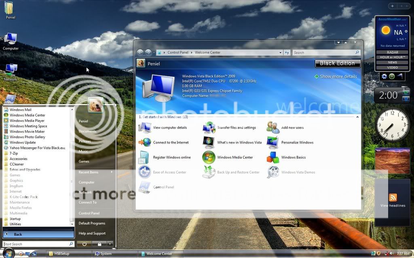Click the Start menu power button
This screenshot has width=414, height=258.
pos(84,244)
